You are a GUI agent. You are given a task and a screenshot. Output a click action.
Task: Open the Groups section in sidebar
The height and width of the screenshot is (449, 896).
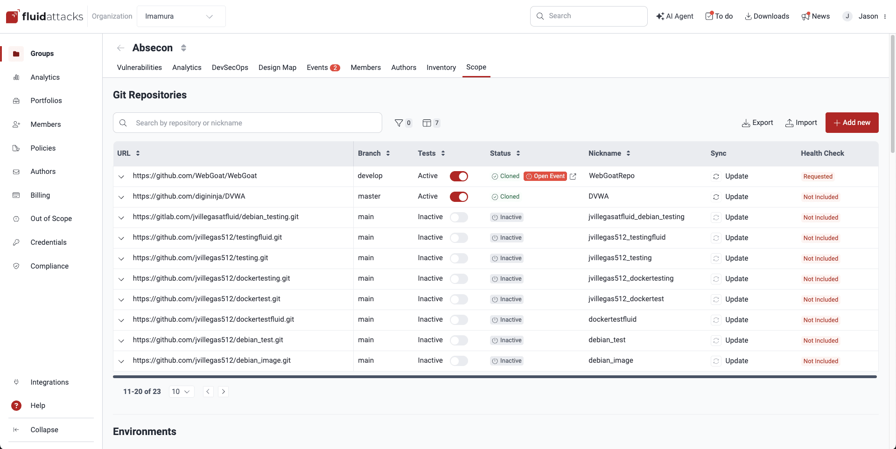pyautogui.click(x=42, y=54)
